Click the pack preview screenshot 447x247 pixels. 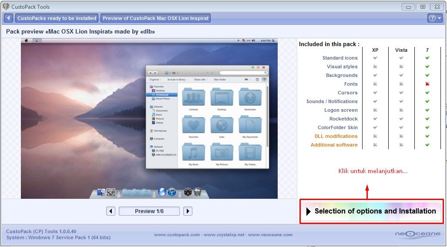point(149,119)
